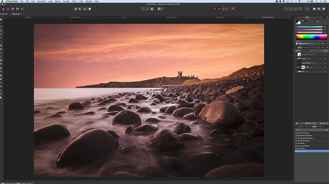Toggle the layer lock icon in Layers panel
The height and width of the screenshot is (184, 329).
[x=327, y=51]
